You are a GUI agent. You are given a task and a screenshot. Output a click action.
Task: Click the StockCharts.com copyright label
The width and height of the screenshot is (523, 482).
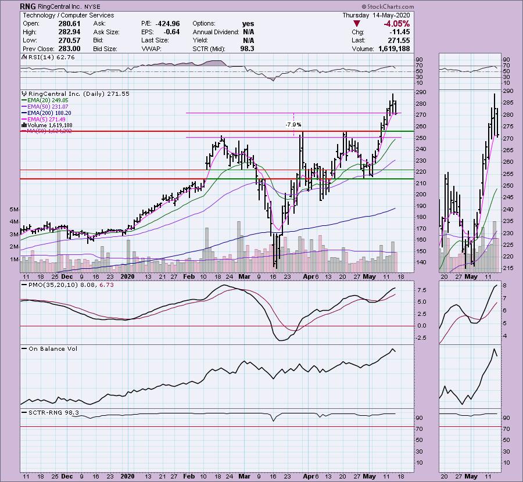click(x=388, y=6)
